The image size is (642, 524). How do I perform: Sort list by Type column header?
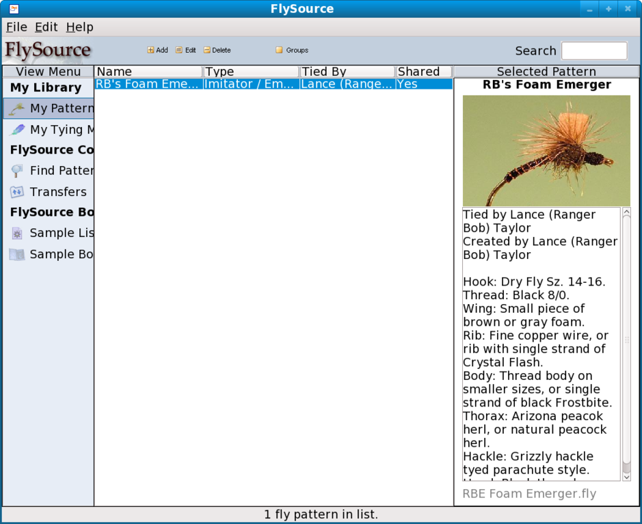251,72
